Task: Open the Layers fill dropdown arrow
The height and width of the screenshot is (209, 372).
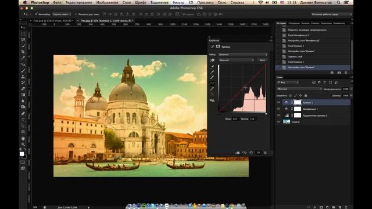Action: 351,95
